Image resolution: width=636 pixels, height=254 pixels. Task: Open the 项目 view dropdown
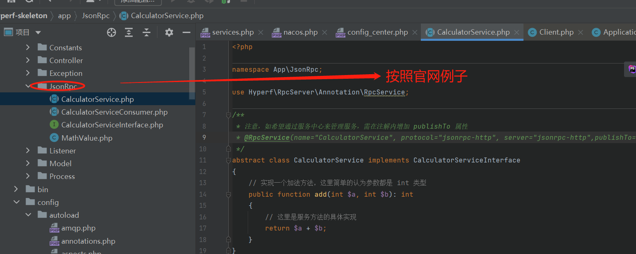(x=38, y=33)
